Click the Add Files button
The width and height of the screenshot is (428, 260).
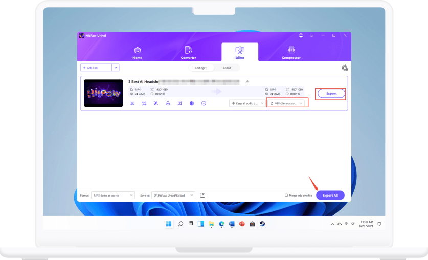point(96,68)
